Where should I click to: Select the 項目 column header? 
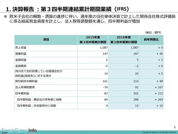point(46,40)
